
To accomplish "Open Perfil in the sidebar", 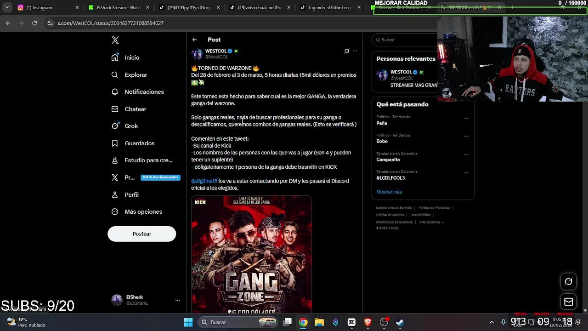I will coord(125,194).
